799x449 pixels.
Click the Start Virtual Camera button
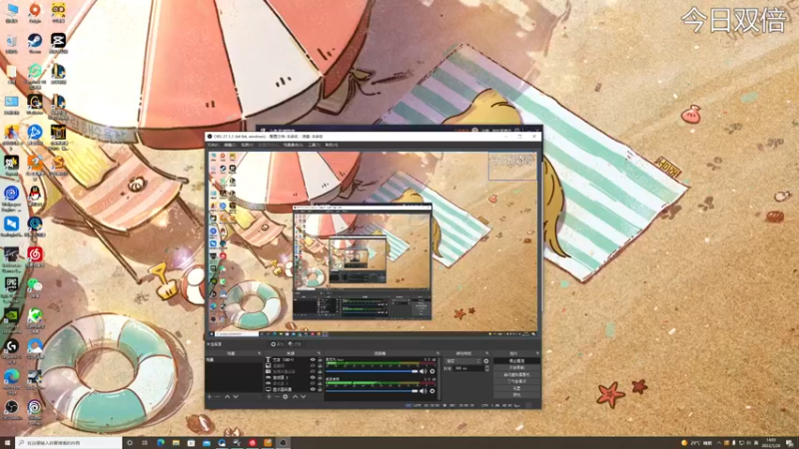(516, 375)
